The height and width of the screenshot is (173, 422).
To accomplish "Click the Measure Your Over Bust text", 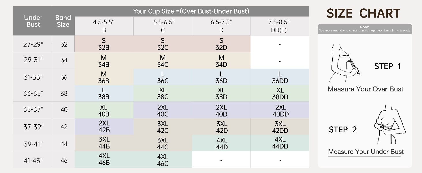I will coord(366,89).
